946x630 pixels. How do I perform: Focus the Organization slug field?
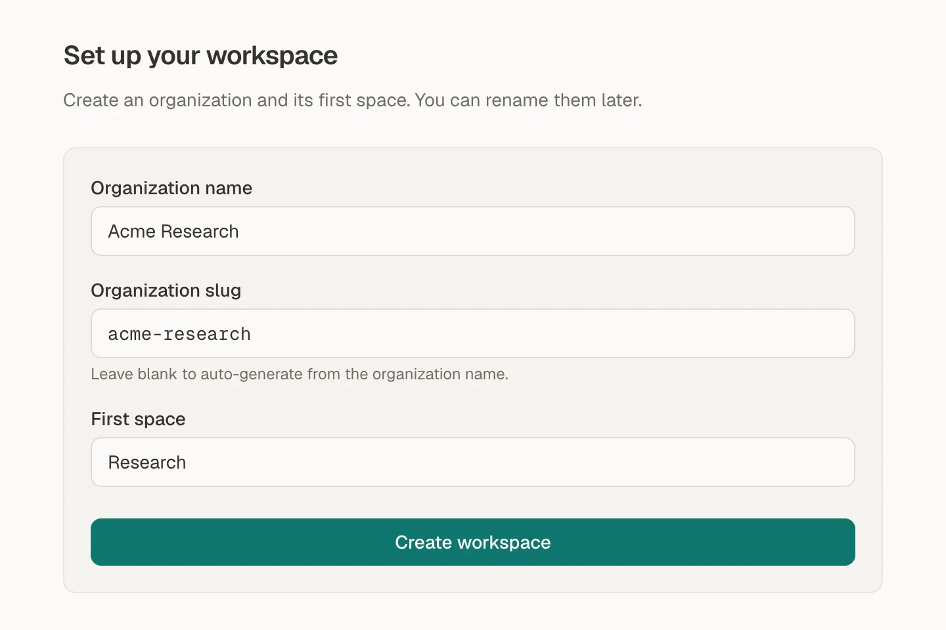click(x=473, y=333)
